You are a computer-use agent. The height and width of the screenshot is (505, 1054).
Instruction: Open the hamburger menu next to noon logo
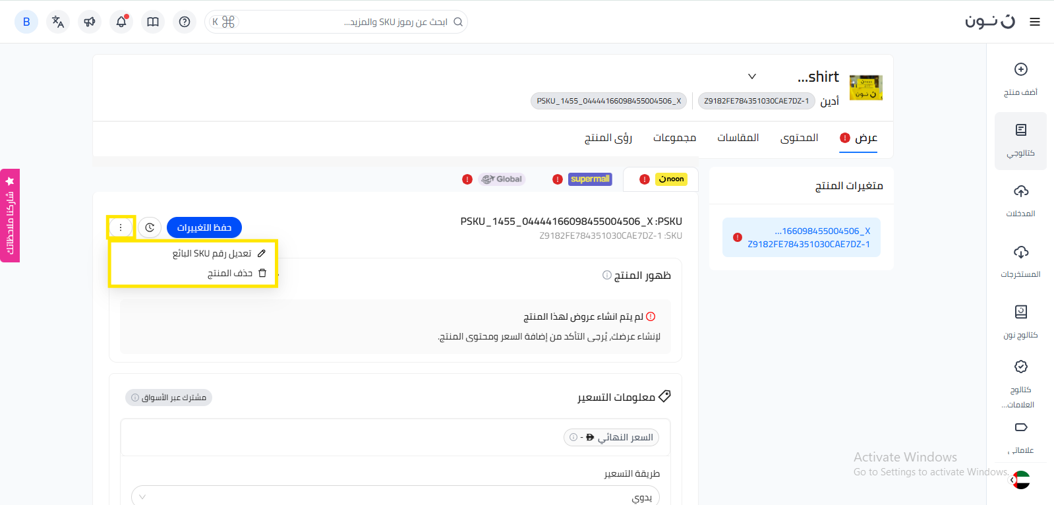[x=1035, y=22]
